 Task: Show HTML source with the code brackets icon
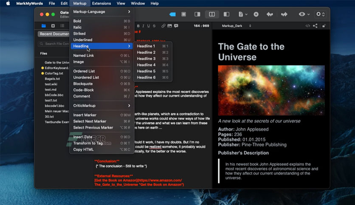point(308,26)
